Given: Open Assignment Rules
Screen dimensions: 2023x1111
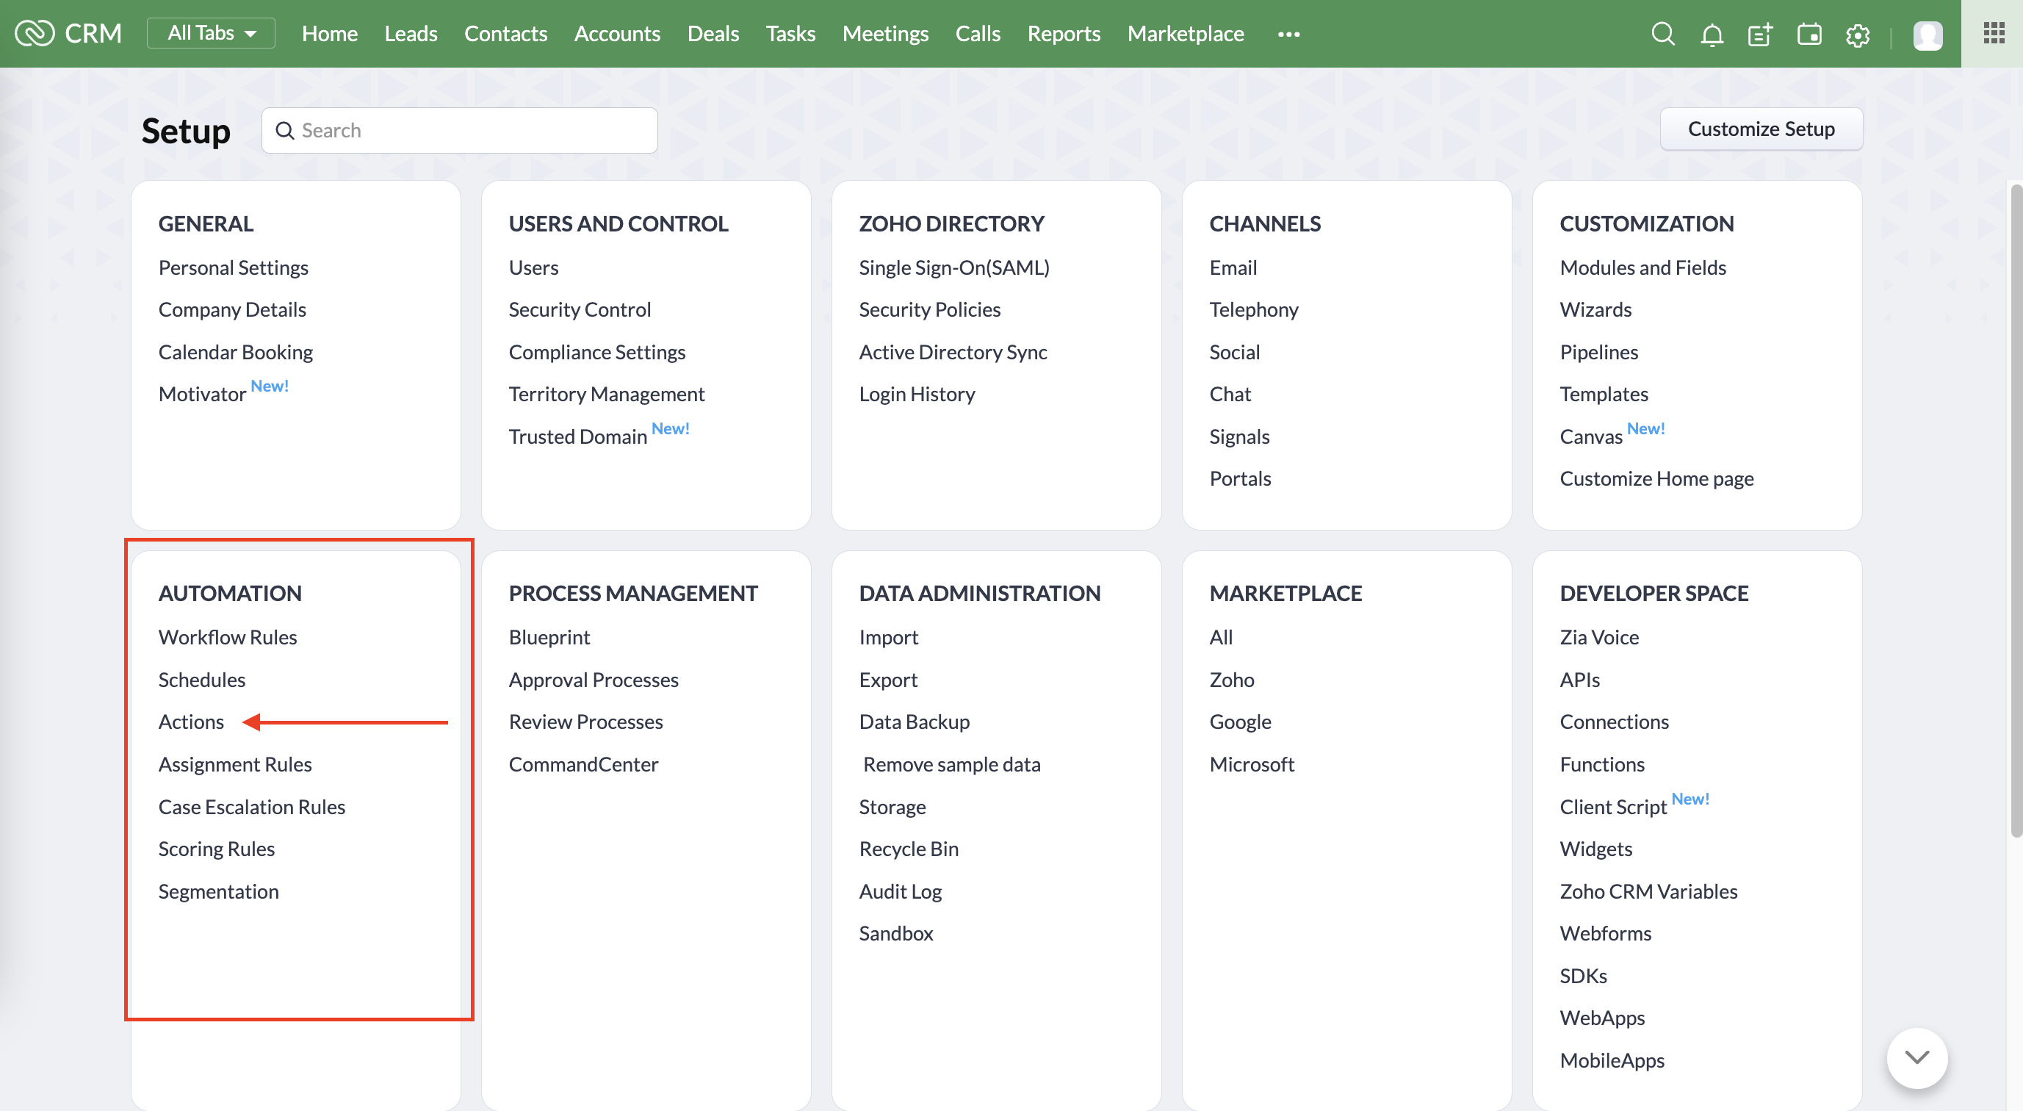Looking at the screenshot, I should pos(235,763).
